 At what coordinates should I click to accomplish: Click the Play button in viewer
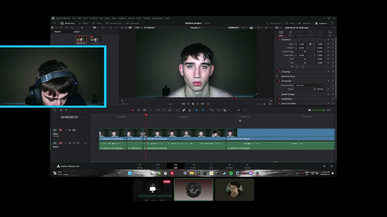coord(198,104)
